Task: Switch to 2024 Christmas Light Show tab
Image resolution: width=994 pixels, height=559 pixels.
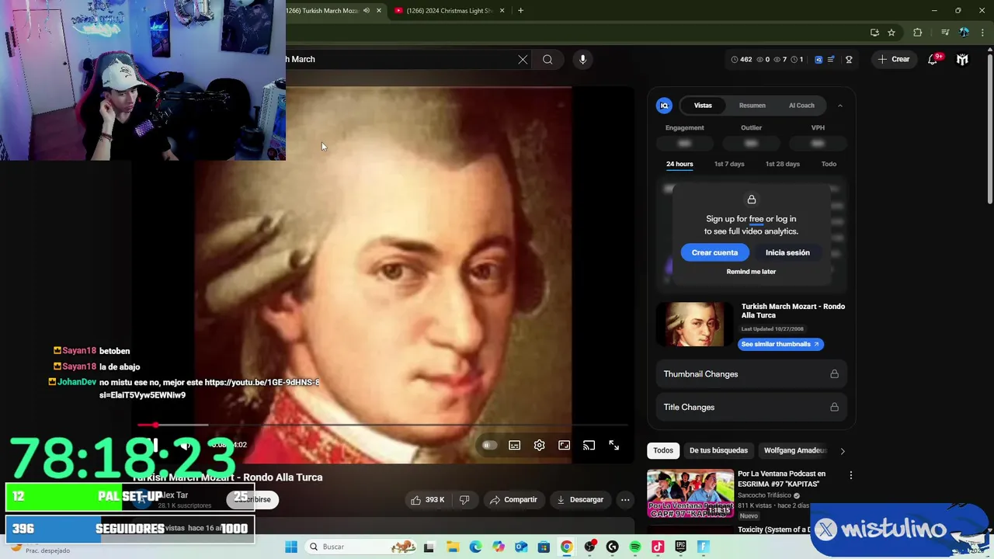Action: pyautogui.click(x=448, y=10)
